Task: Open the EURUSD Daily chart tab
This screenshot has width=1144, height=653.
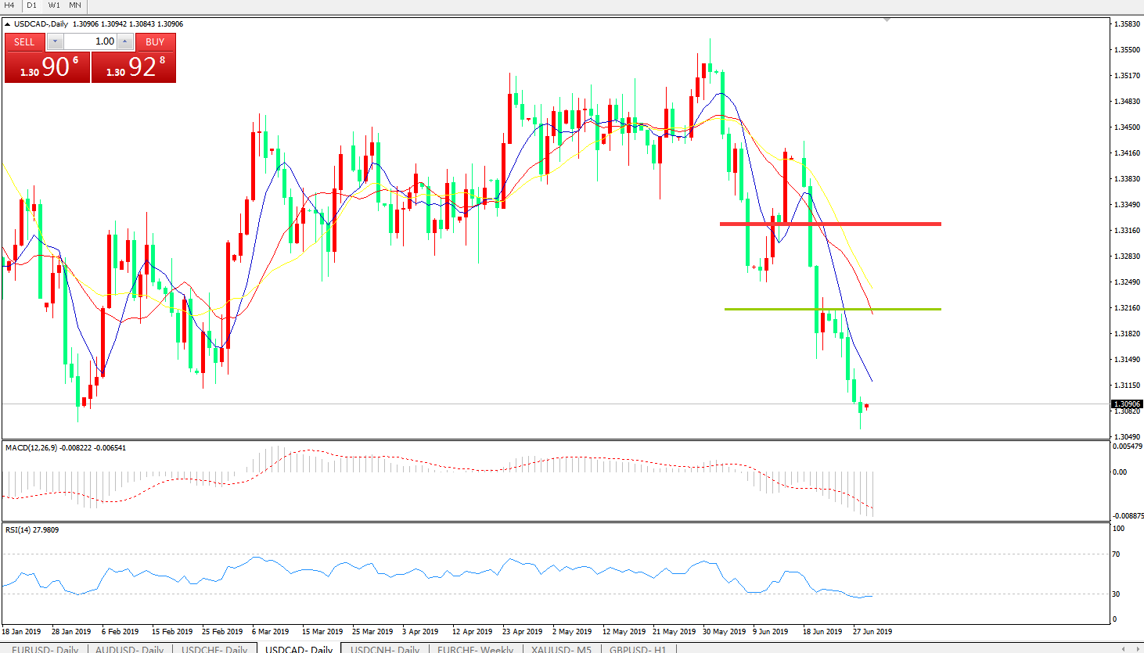Action: [45, 649]
